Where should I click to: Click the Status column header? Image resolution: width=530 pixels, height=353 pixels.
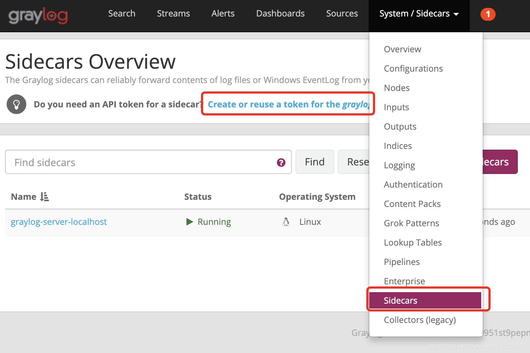(198, 197)
